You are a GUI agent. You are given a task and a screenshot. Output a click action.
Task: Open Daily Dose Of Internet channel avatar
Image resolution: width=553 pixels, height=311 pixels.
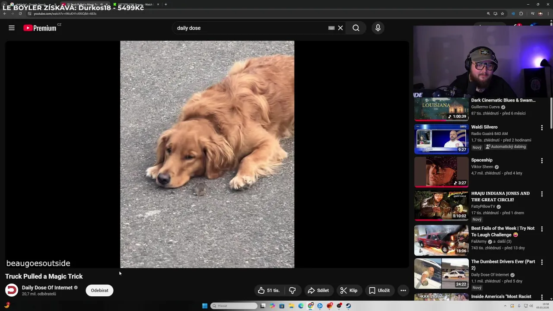click(x=12, y=290)
